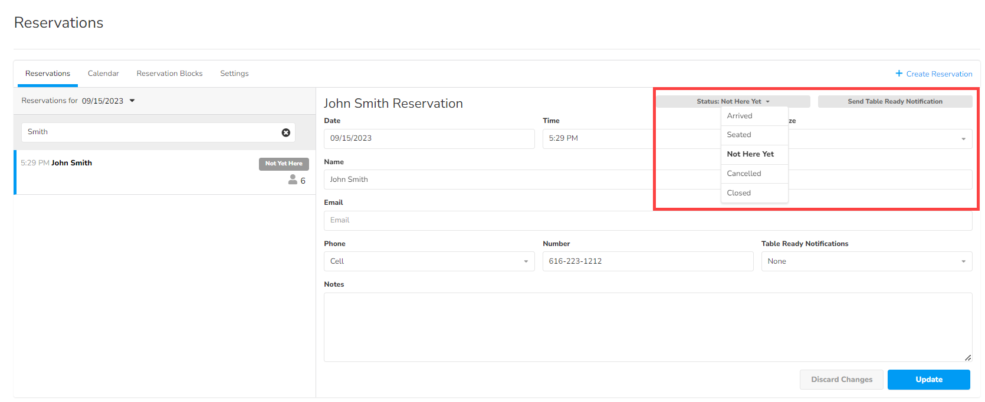
Task: Open the reservations date dropdown arrow
Action: pos(132,101)
